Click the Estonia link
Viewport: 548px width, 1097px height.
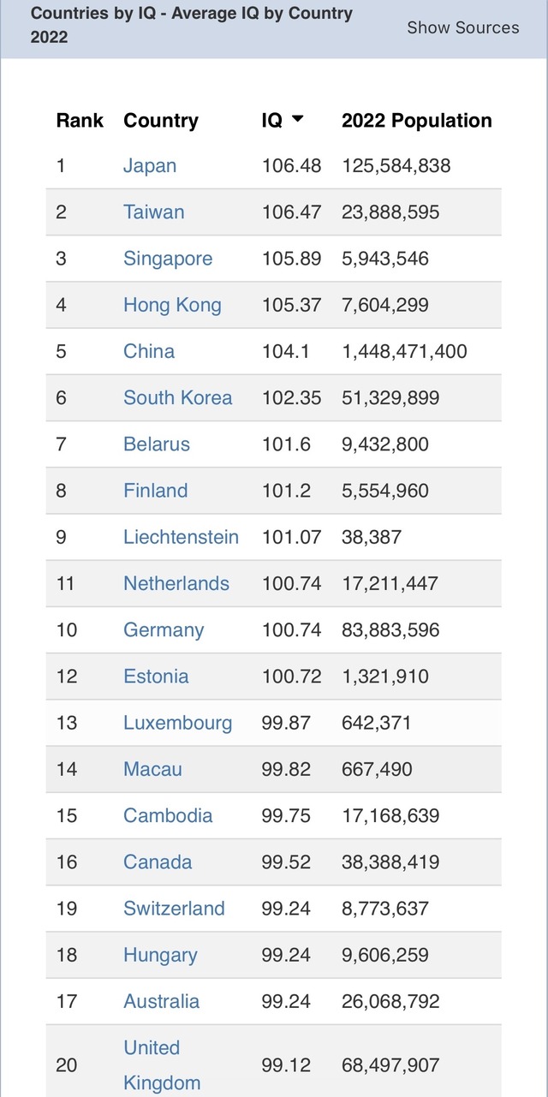pos(156,677)
